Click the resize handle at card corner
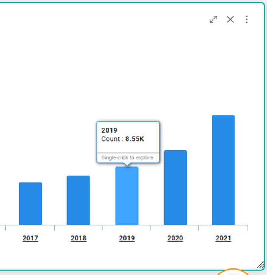Image resolution: width=267 pixels, height=275 pixels. click(x=260, y=265)
